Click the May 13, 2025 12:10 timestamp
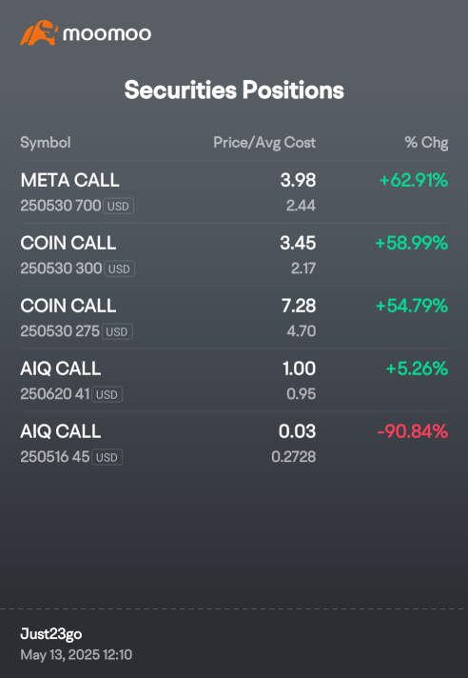The height and width of the screenshot is (678, 468). [76, 654]
